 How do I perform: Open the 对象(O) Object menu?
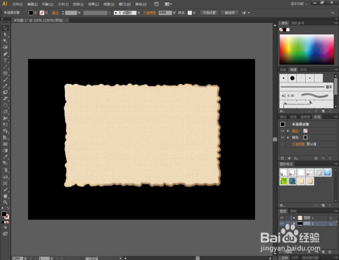click(47, 4)
